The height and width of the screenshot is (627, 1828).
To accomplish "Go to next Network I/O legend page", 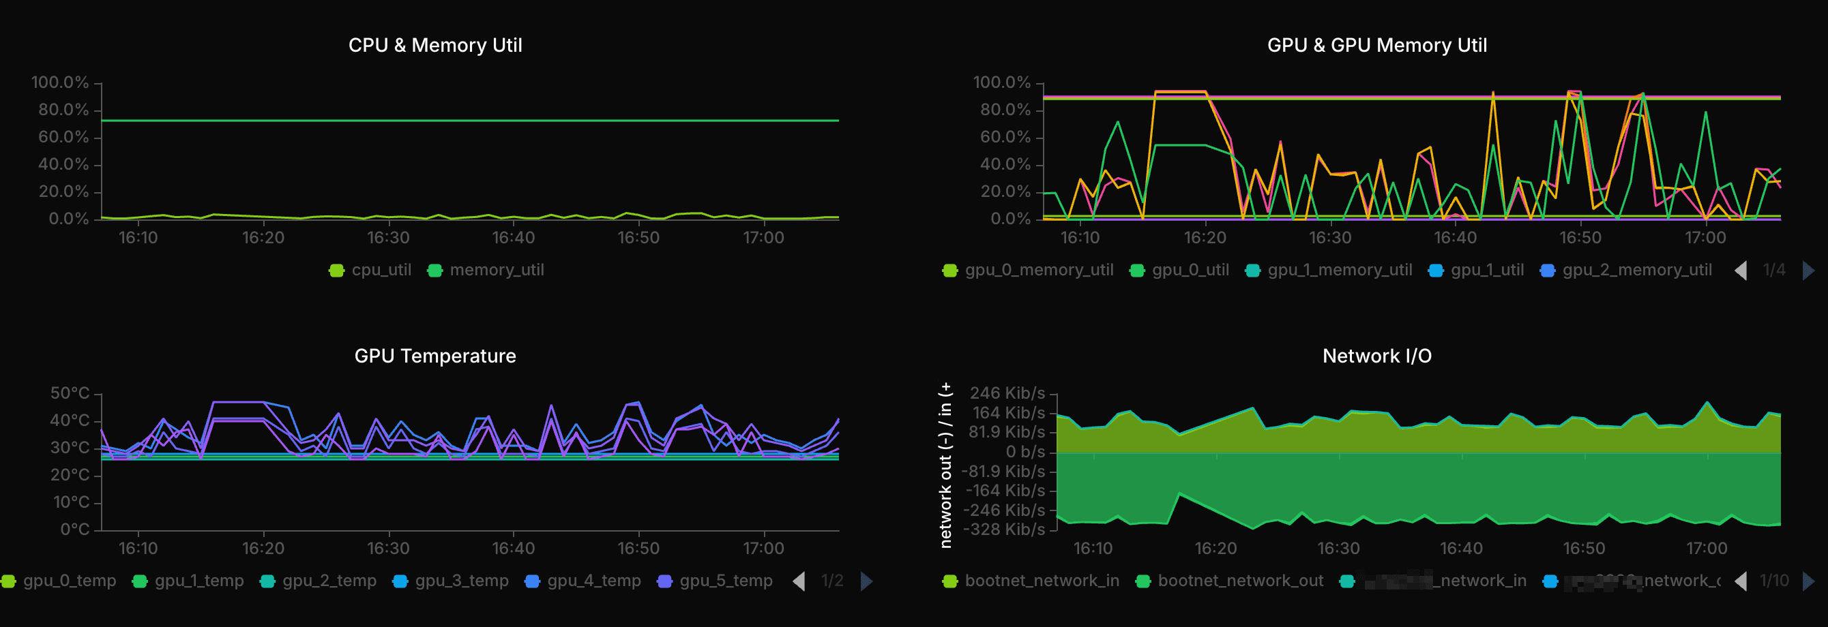I will click(1808, 581).
